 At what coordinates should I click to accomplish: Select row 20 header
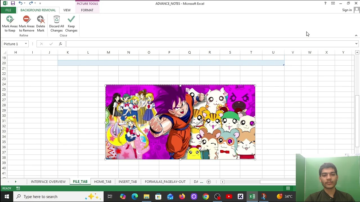click(x=4, y=63)
